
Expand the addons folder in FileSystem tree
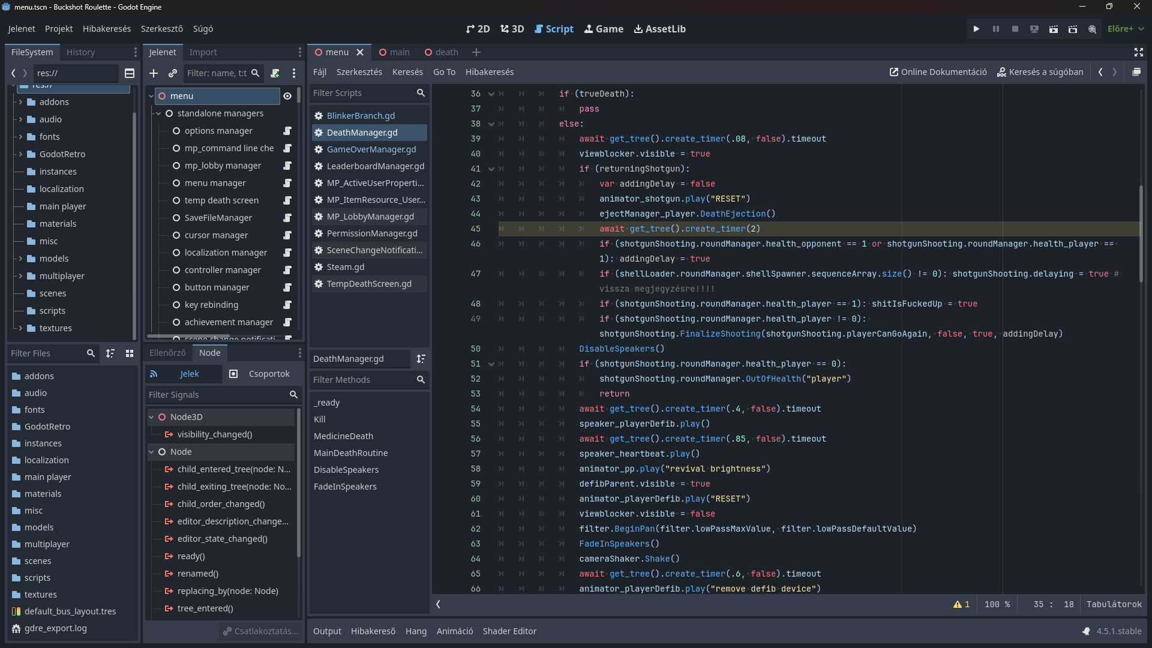point(20,102)
